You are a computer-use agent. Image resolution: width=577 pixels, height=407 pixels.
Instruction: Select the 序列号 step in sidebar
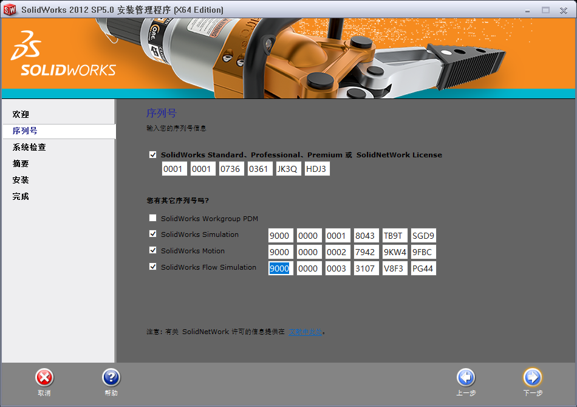(x=25, y=131)
